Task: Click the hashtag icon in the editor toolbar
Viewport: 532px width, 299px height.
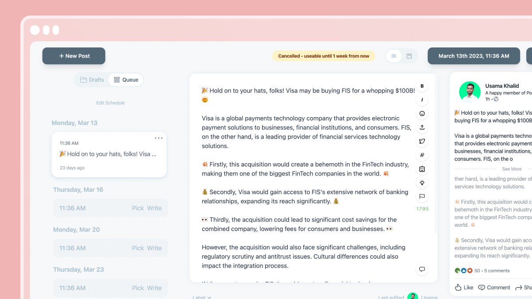Action: point(422,155)
